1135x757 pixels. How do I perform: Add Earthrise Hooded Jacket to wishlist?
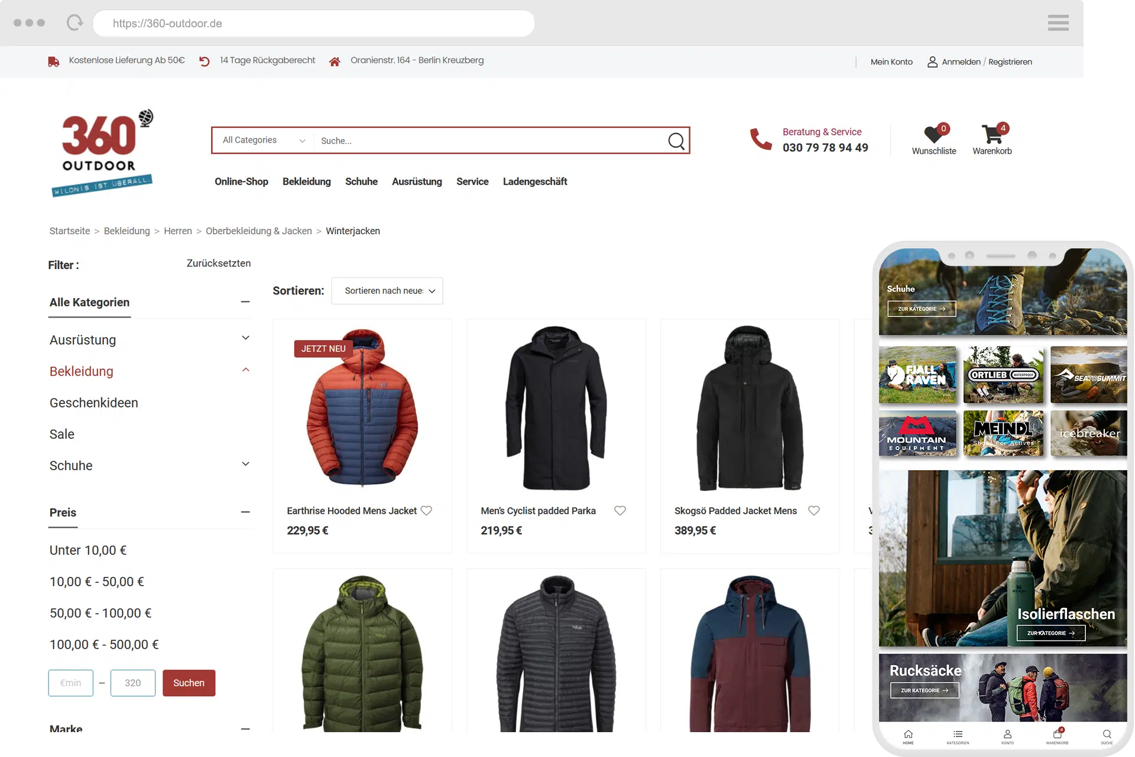click(426, 510)
